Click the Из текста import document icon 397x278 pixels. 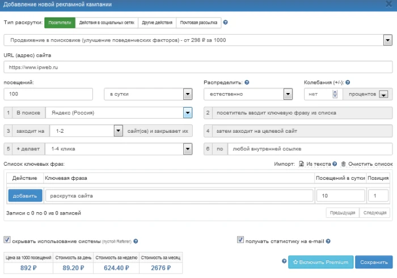302,164
